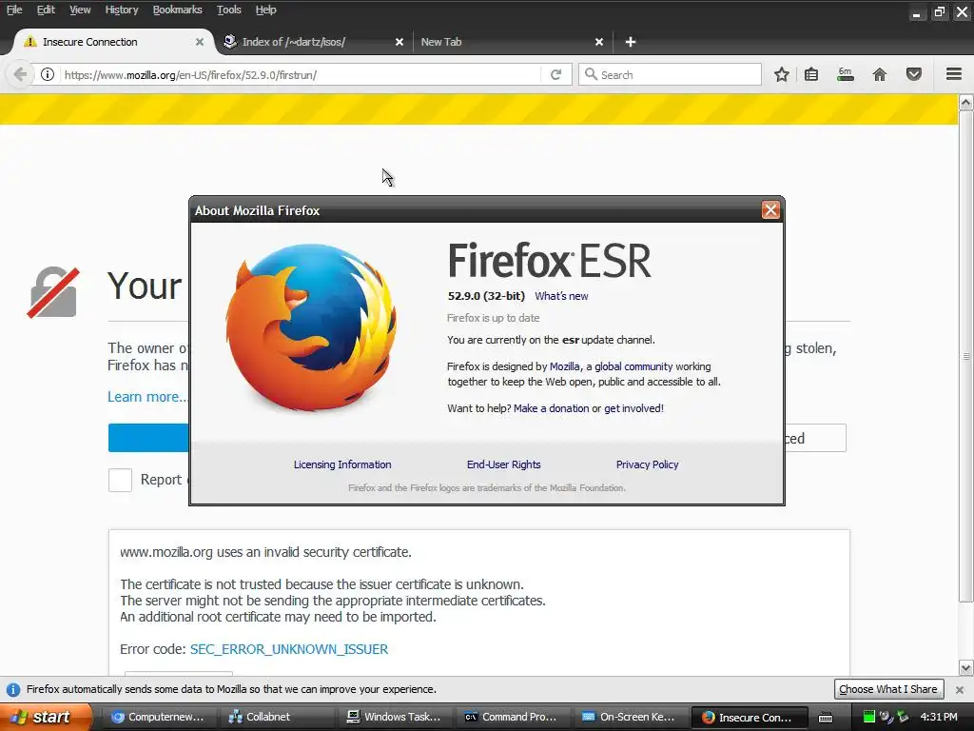Switch to Computernew… taskbar window
974x731 pixels.
pyautogui.click(x=158, y=717)
